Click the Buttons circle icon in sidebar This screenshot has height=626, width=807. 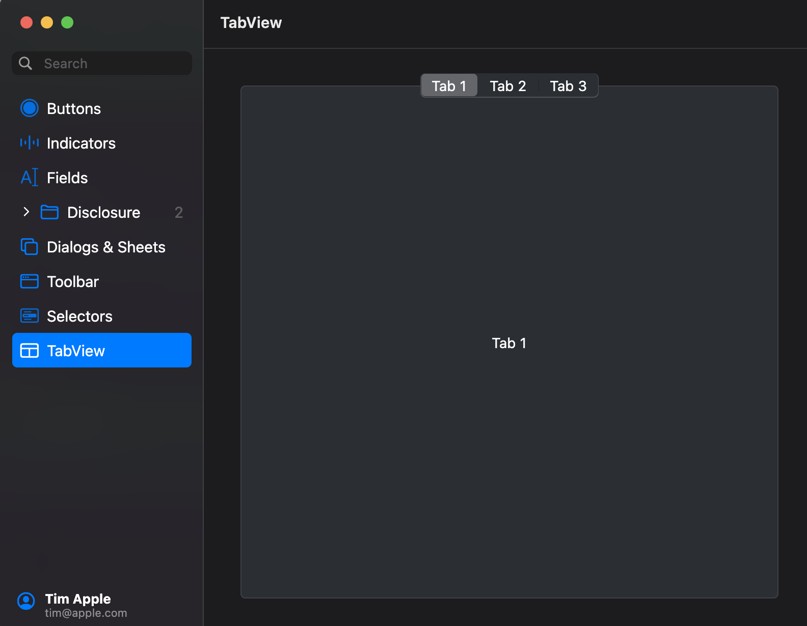(x=30, y=108)
